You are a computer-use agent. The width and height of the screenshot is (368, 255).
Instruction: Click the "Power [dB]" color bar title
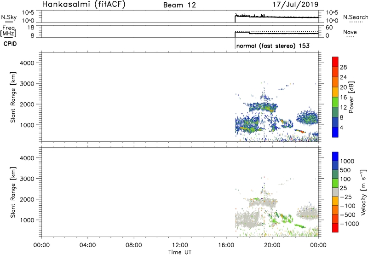[x=351, y=97]
